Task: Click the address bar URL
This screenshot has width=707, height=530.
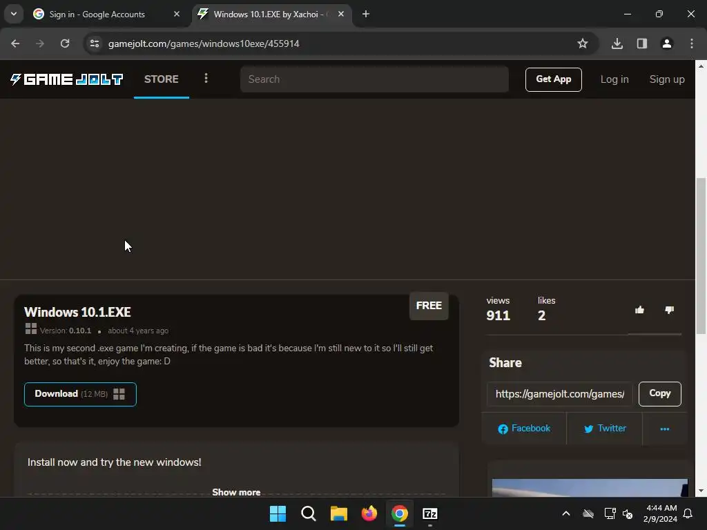Action: tap(204, 43)
